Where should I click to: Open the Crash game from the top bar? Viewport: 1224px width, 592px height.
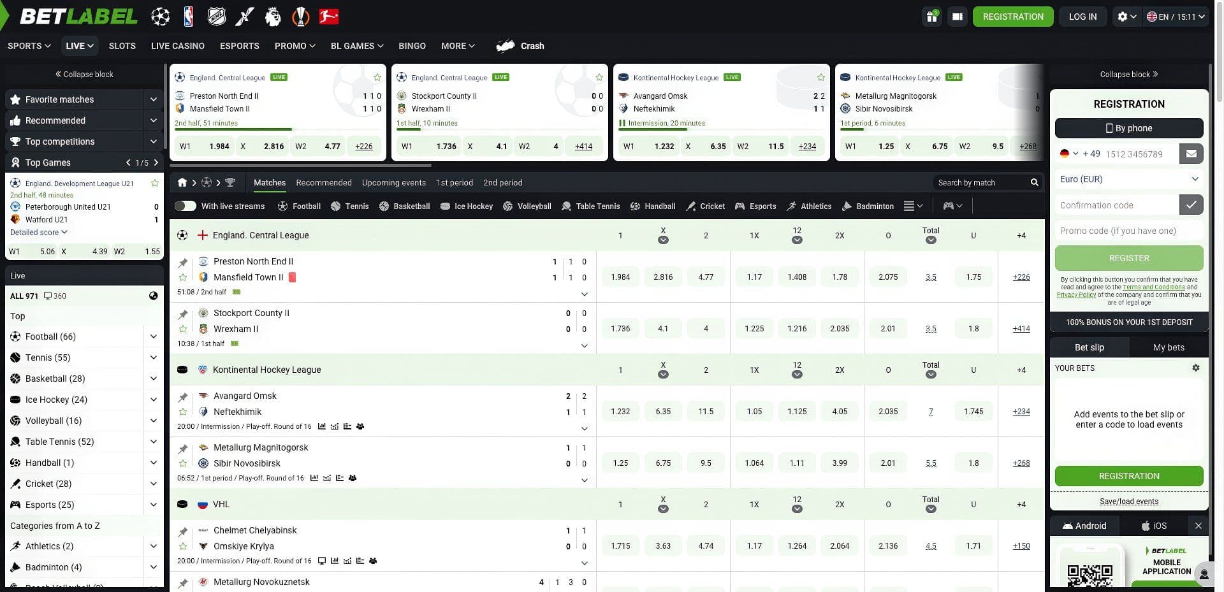pos(532,46)
